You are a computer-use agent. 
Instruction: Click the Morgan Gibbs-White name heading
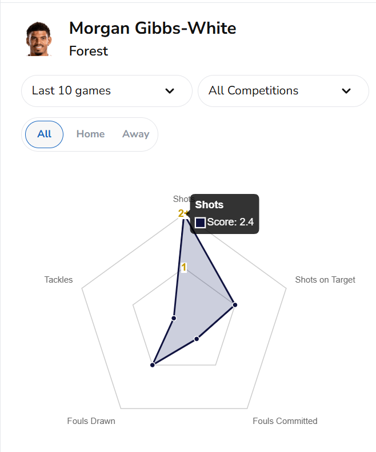pos(152,28)
